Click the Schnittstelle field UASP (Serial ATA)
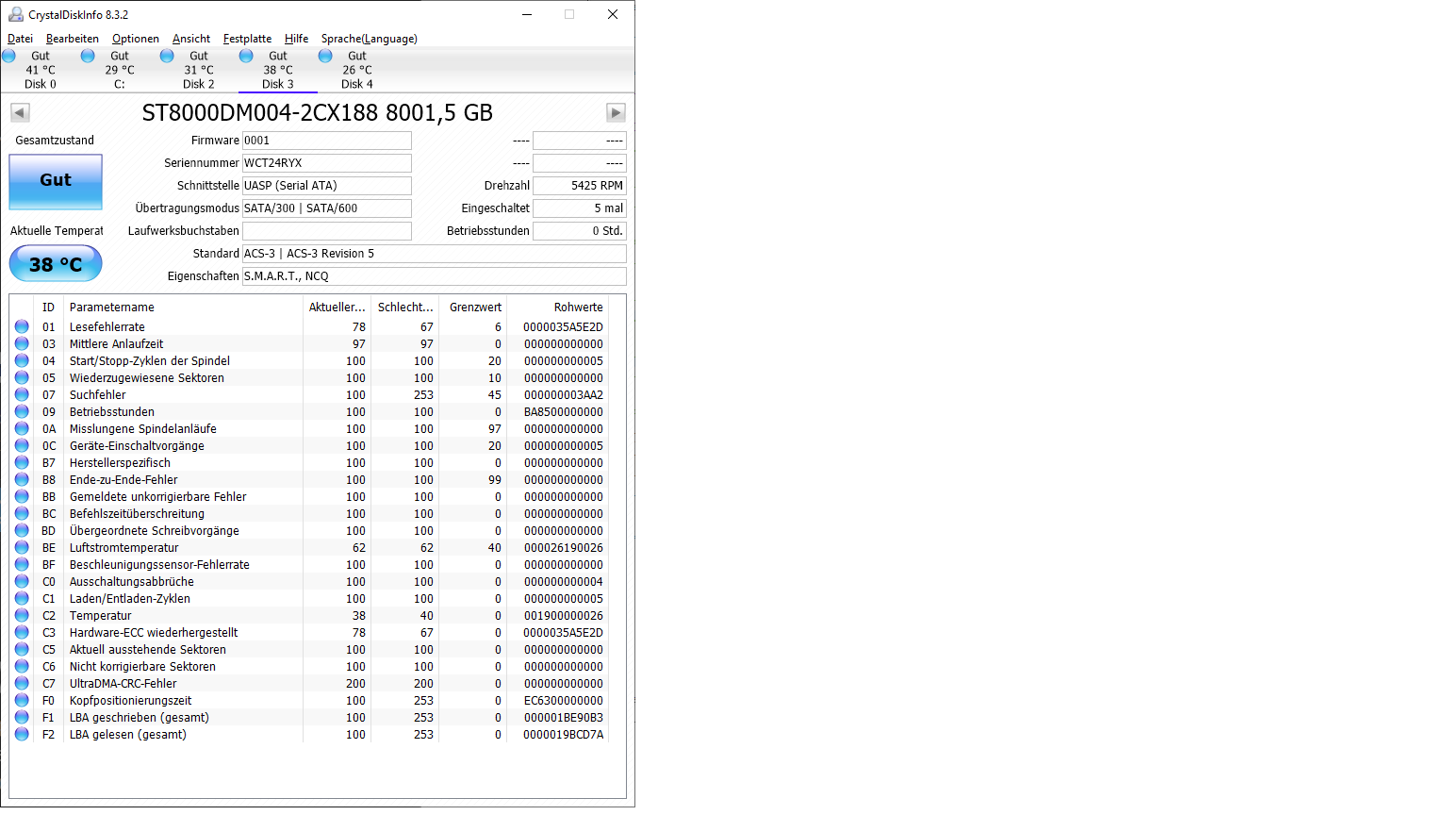This screenshot has width=1448, height=815. point(327,186)
